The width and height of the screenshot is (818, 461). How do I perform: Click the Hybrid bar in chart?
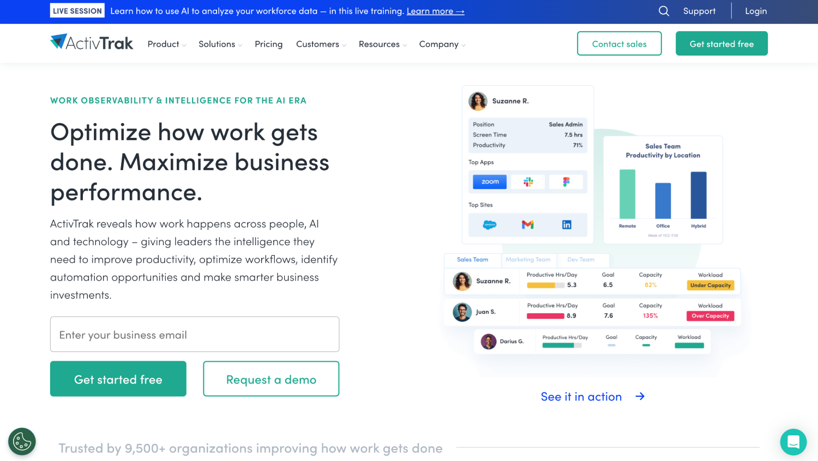[699, 195]
